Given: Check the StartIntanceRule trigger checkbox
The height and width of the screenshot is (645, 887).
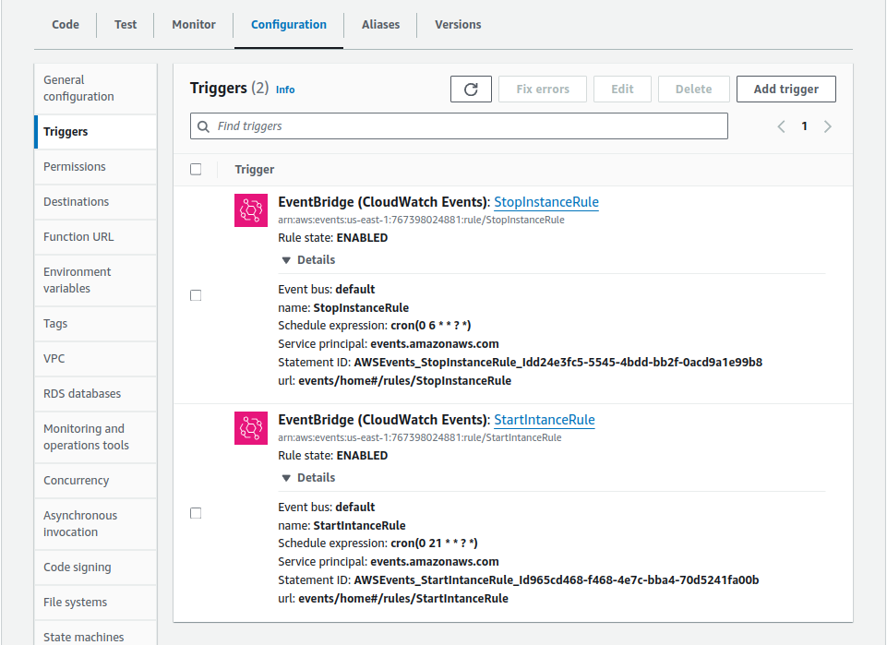Looking at the screenshot, I should 196,512.
